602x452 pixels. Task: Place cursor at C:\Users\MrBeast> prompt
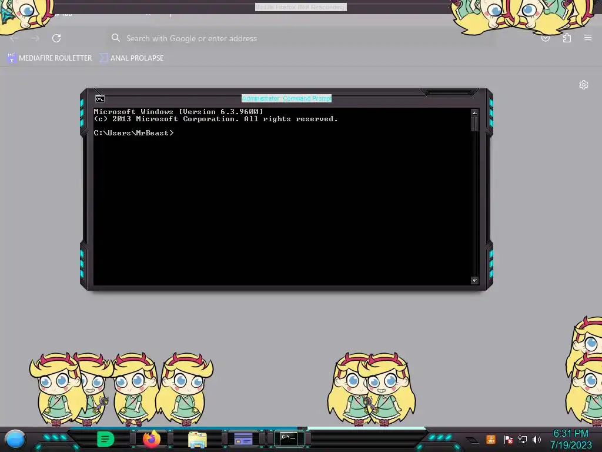point(133,132)
